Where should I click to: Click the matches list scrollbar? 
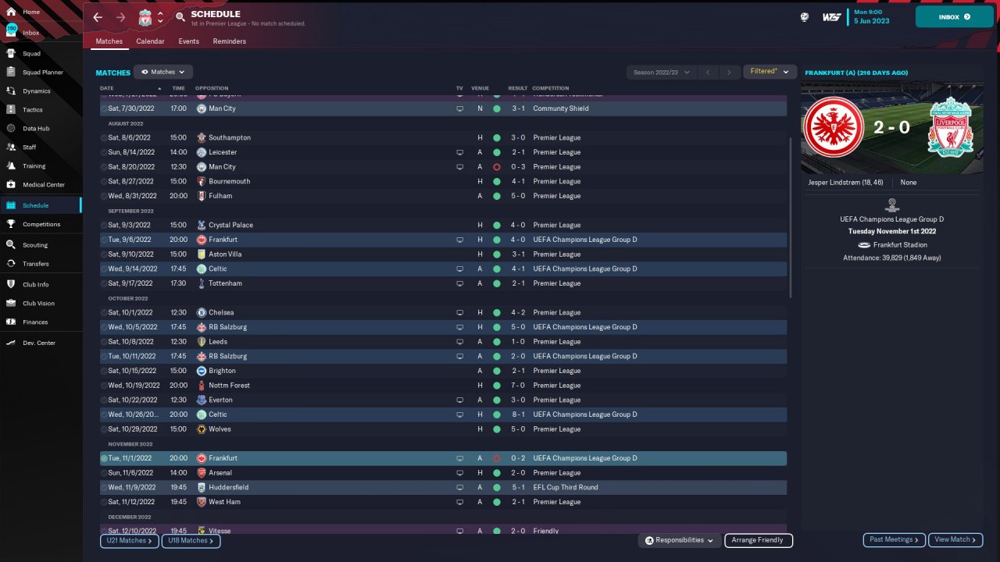(x=791, y=219)
